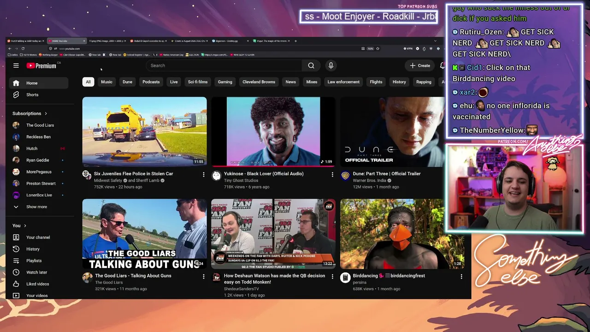590x332 pixels.
Task: Open Liked videos list
Action: coord(39,284)
